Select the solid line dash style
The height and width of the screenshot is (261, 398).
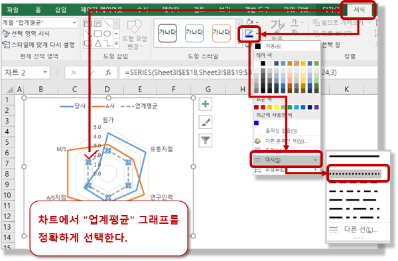354,156
